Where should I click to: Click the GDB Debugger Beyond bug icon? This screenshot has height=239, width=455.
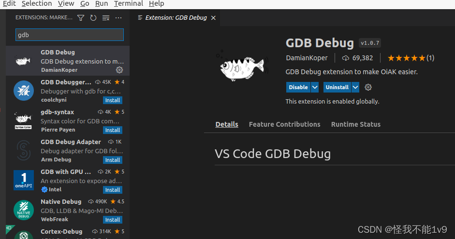click(x=24, y=91)
